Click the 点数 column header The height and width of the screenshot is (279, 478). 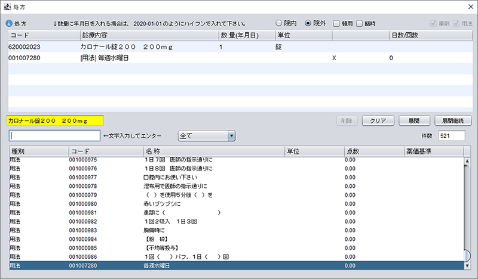(373, 151)
